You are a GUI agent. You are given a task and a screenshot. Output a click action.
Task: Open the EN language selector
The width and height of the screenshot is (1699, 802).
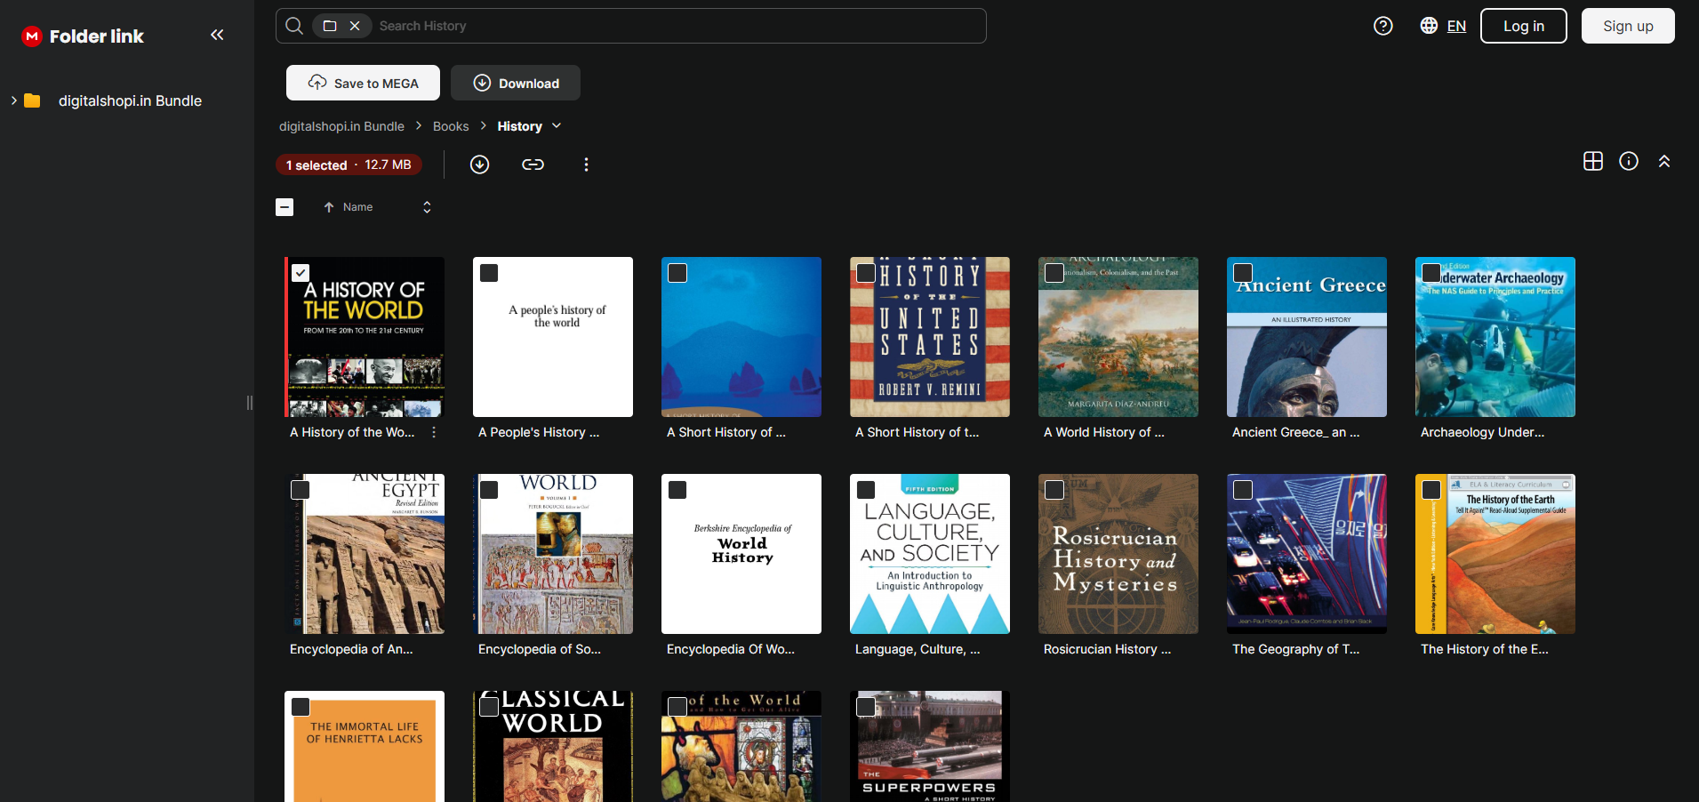coord(1456,26)
